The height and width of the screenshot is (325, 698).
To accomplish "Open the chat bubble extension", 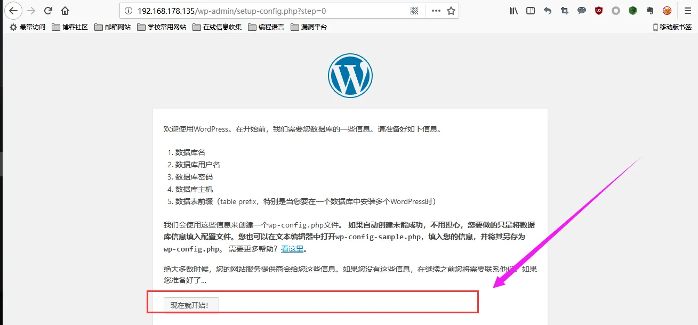I will (x=582, y=11).
